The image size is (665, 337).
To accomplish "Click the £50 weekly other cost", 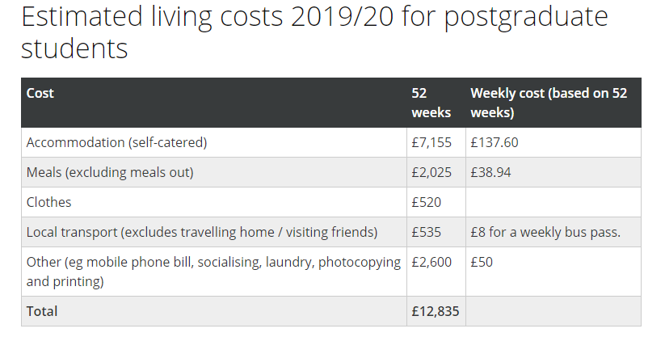I will click(x=482, y=262).
